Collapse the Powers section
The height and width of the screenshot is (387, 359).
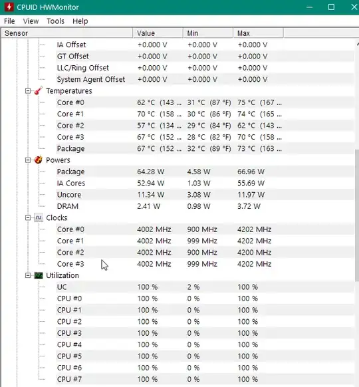(28, 160)
